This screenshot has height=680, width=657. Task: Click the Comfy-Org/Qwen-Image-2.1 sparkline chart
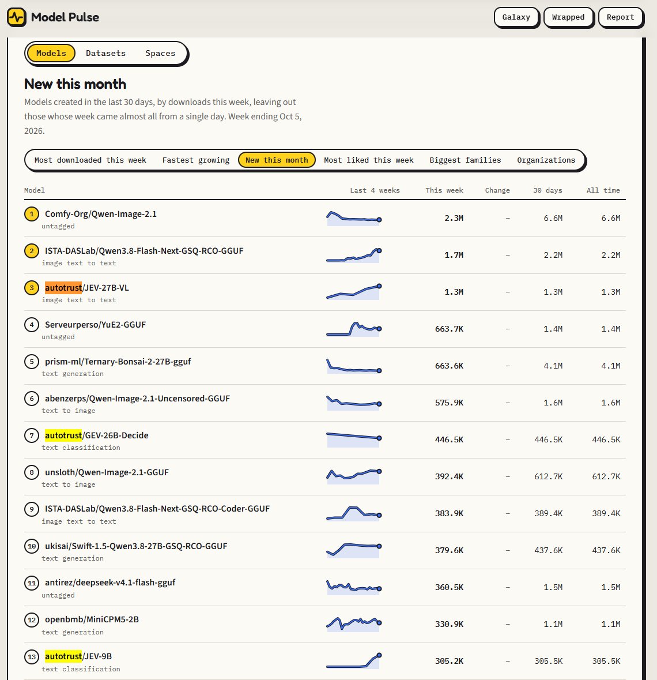point(354,218)
